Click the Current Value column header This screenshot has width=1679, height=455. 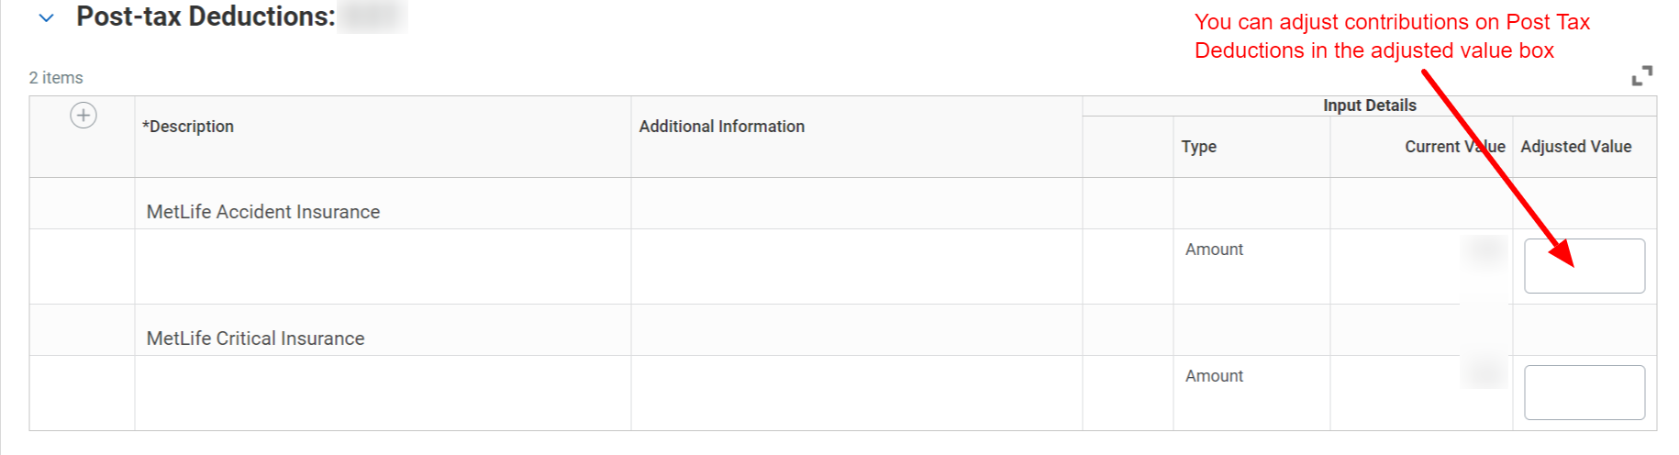coord(1455,147)
